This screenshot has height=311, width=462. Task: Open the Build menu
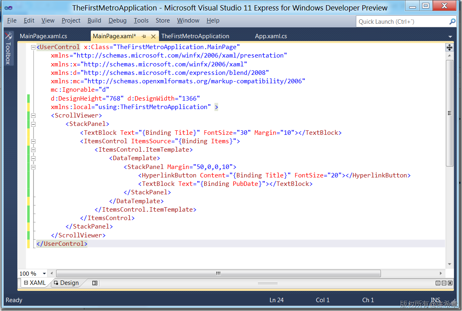click(x=94, y=21)
